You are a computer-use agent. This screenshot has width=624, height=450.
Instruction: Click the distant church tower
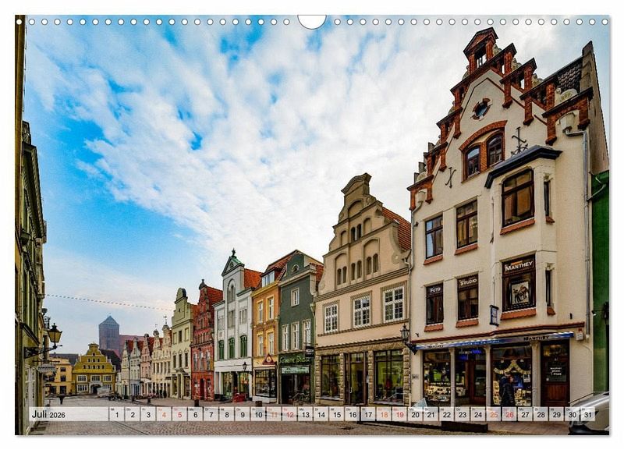pyautogui.click(x=109, y=333)
